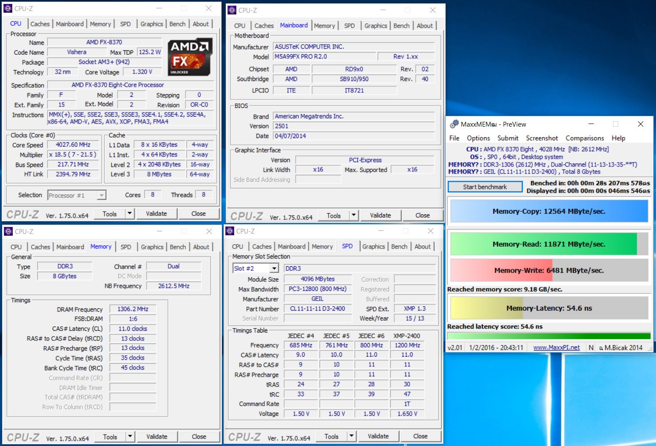Open Tools dropdown arrow in the processor info window

[129, 214]
